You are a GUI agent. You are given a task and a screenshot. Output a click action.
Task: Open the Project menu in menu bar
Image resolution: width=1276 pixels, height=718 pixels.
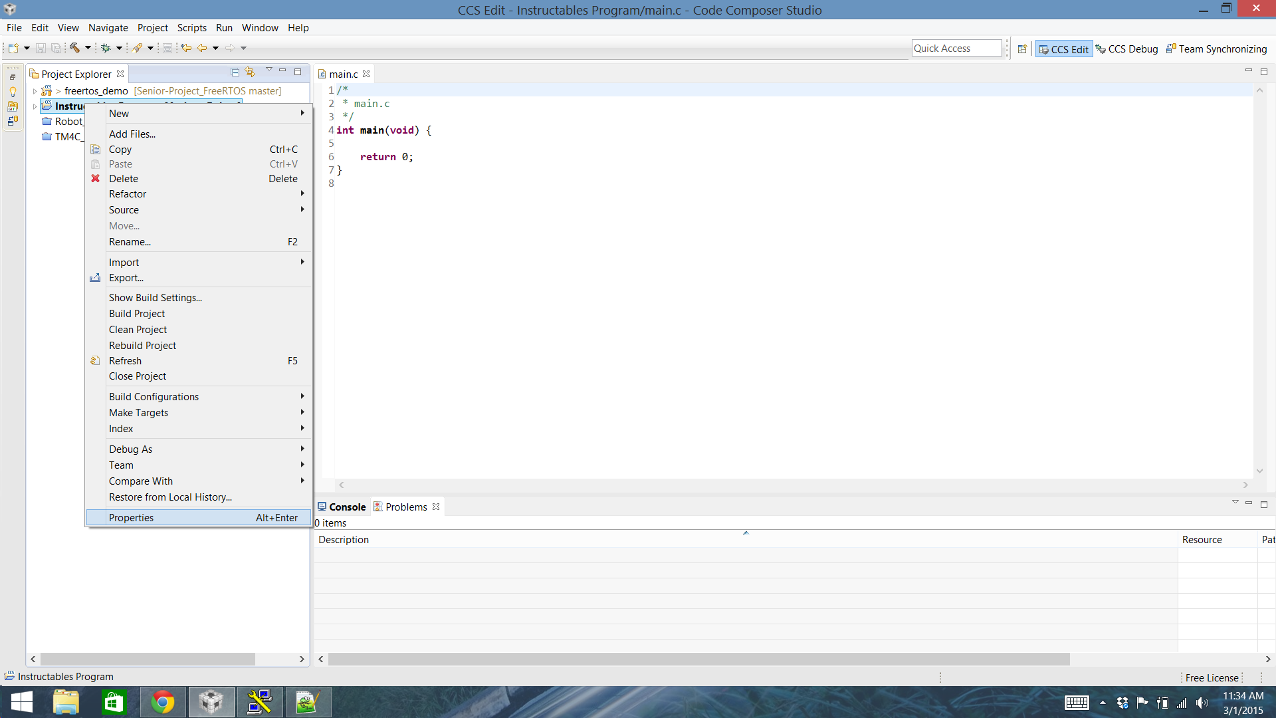pos(152,28)
